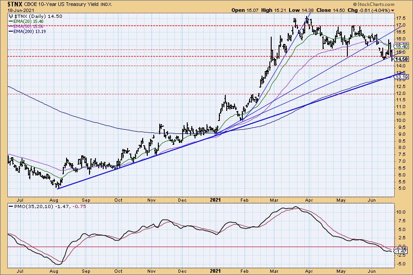This screenshot has width=413, height=275.
Task: Click the 13.19 EMA(200) price tag on the axis
Action: [402, 77]
